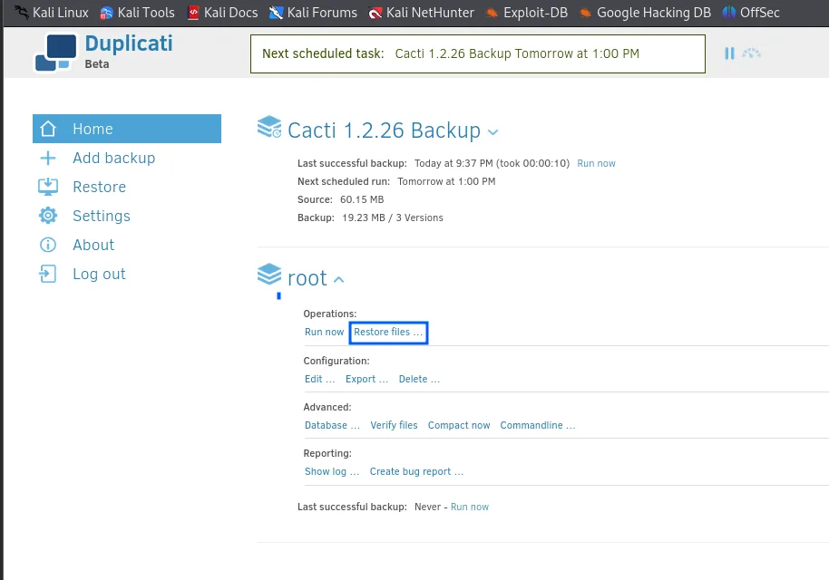Open the throttle speed gauge icon
The image size is (829, 580).
click(x=751, y=53)
